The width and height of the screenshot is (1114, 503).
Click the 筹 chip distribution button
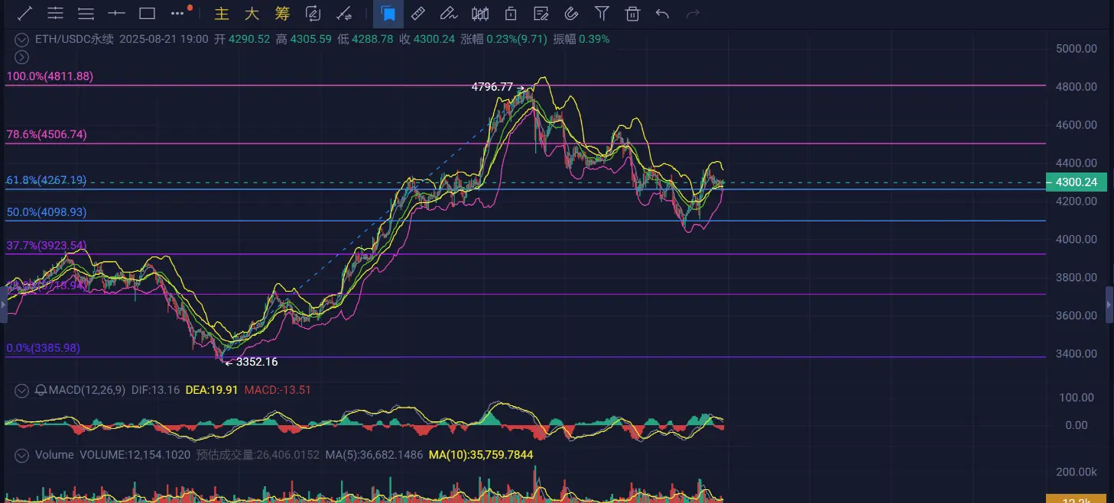tap(282, 13)
